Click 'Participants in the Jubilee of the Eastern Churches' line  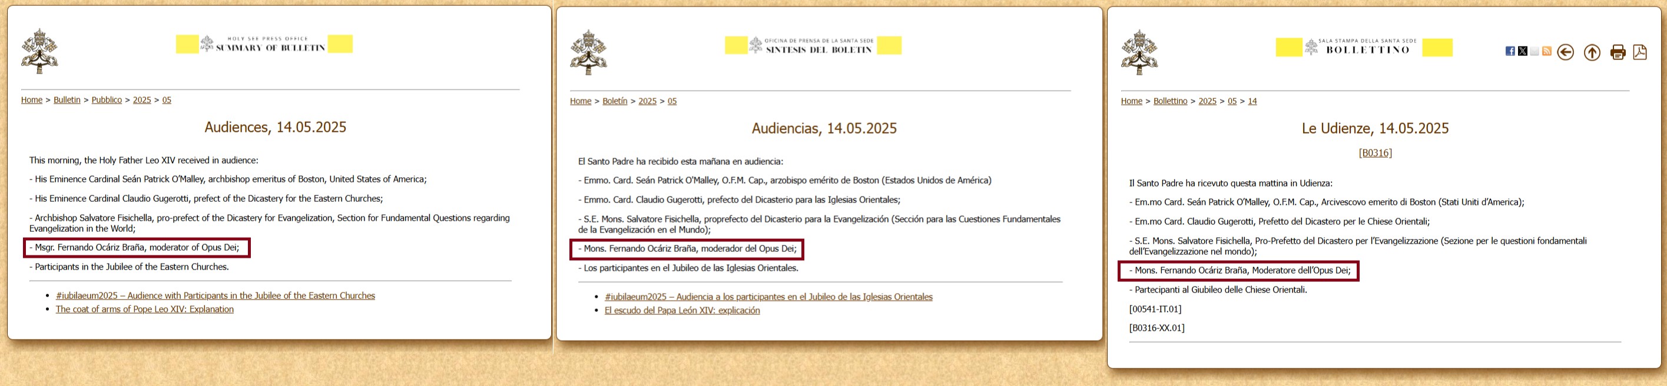point(129,267)
